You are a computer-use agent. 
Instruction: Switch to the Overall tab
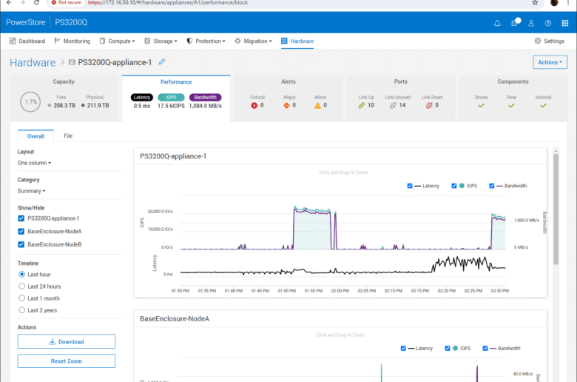[x=36, y=136]
